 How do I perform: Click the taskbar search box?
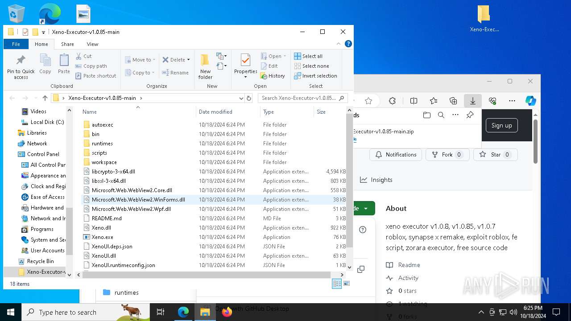point(86,312)
